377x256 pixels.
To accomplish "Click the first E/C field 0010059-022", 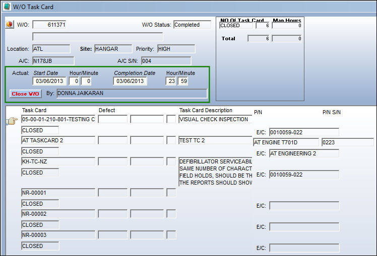I will 304,132.
